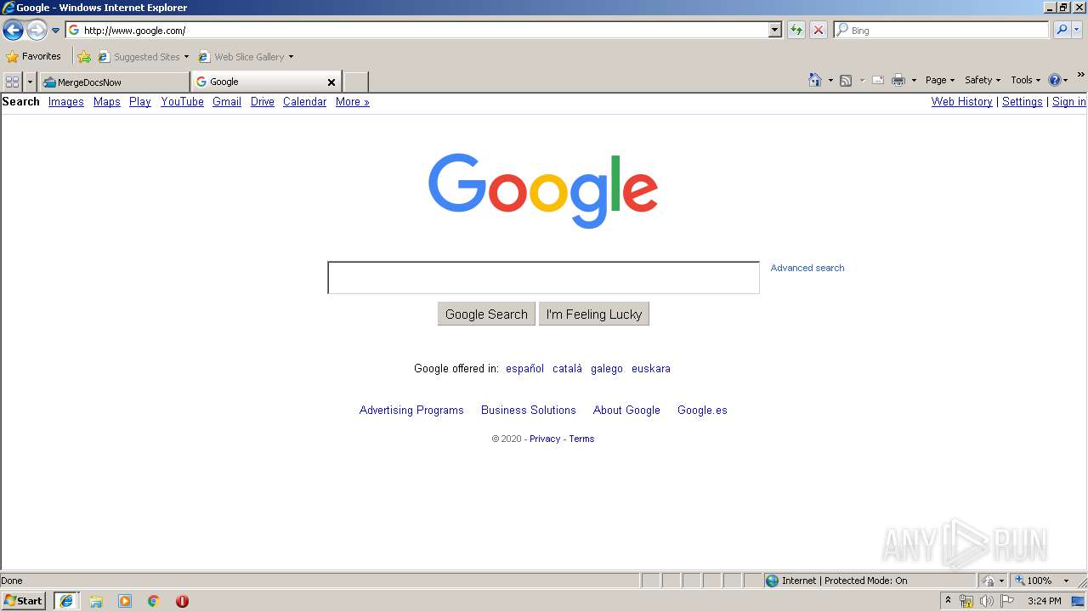Open the YouTube link

point(182,102)
